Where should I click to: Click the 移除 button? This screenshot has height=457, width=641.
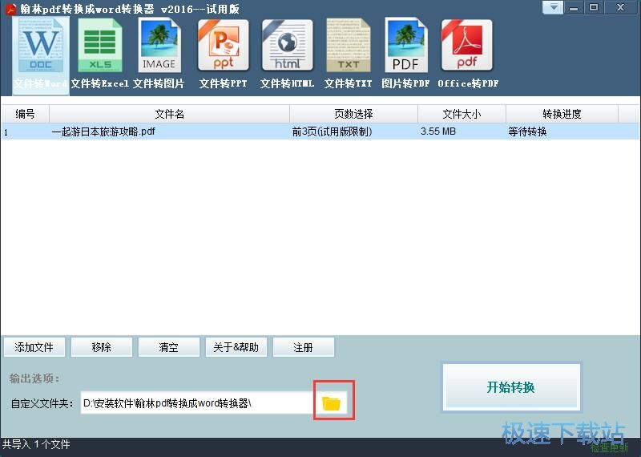(x=102, y=347)
